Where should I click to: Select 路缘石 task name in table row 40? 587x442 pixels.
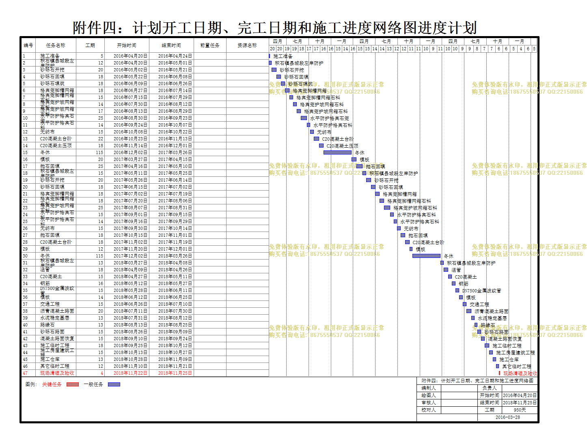[47, 325]
